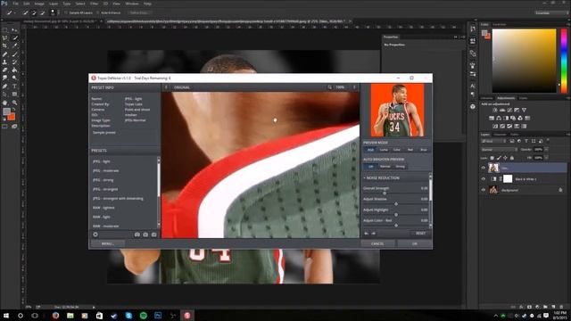This screenshot has height=321, width=571.
Task: Click the undo arrow icon in Topaz
Action: coord(367,234)
